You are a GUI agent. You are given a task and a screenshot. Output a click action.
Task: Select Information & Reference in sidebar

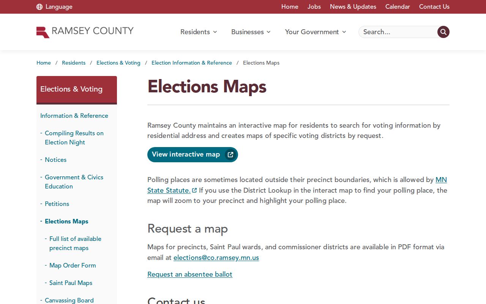pyautogui.click(x=74, y=116)
